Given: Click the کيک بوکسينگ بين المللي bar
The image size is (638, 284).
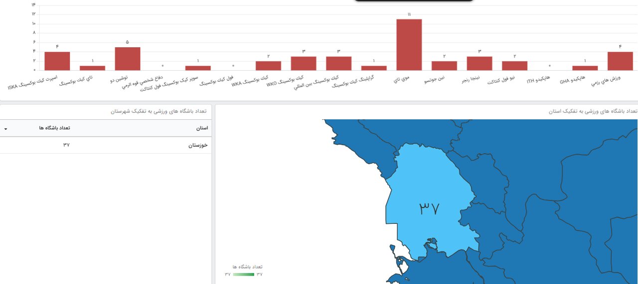Looking at the screenshot, I should (x=339, y=64).
